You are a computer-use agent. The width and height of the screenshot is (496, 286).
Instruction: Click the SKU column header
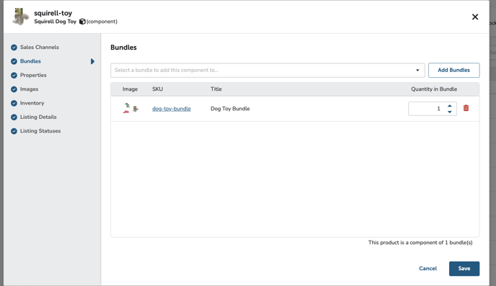click(x=158, y=89)
